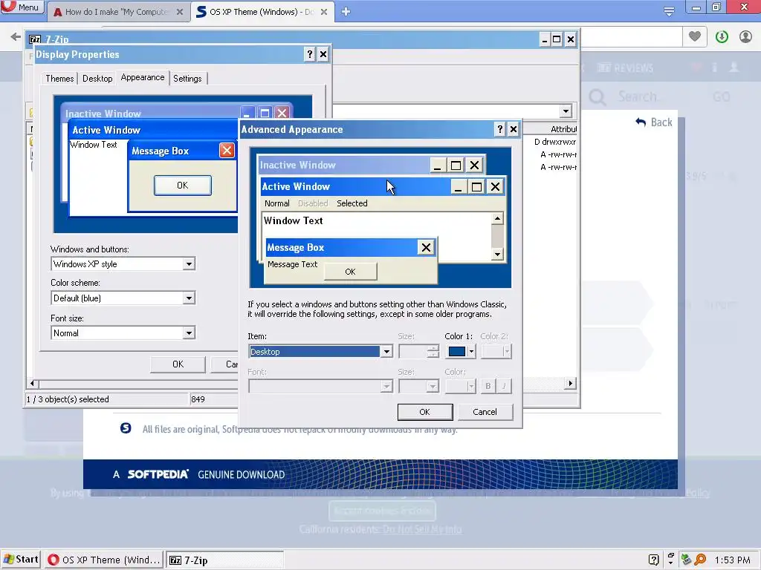
Task: Click the GO button beside search
Action: [721, 97]
